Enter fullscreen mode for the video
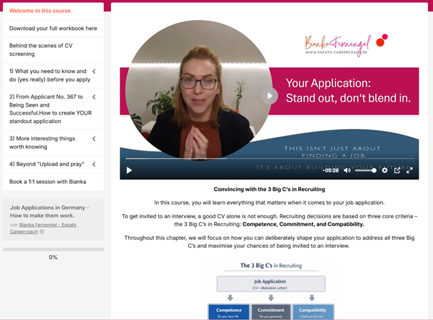Viewport: 433px width, 320px height. pos(409,170)
